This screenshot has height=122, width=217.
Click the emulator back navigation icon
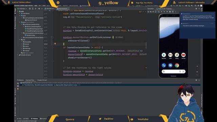tap(161, 12)
